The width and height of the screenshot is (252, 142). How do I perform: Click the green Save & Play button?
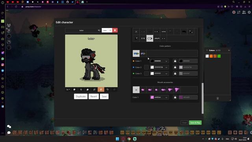pyautogui.click(x=195, y=123)
